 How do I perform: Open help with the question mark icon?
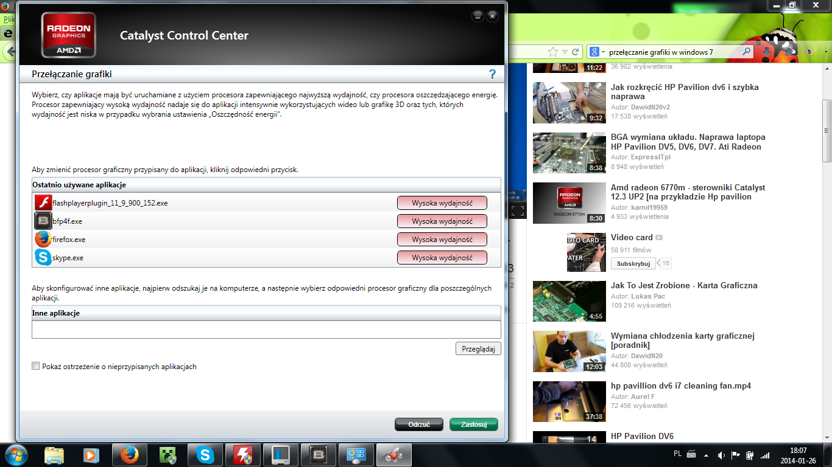tap(492, 74)
